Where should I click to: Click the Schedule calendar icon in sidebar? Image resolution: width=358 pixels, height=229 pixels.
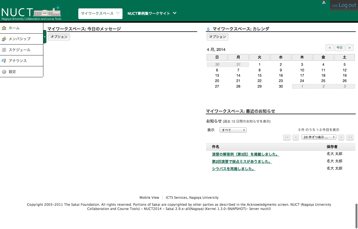coord(4,50)
